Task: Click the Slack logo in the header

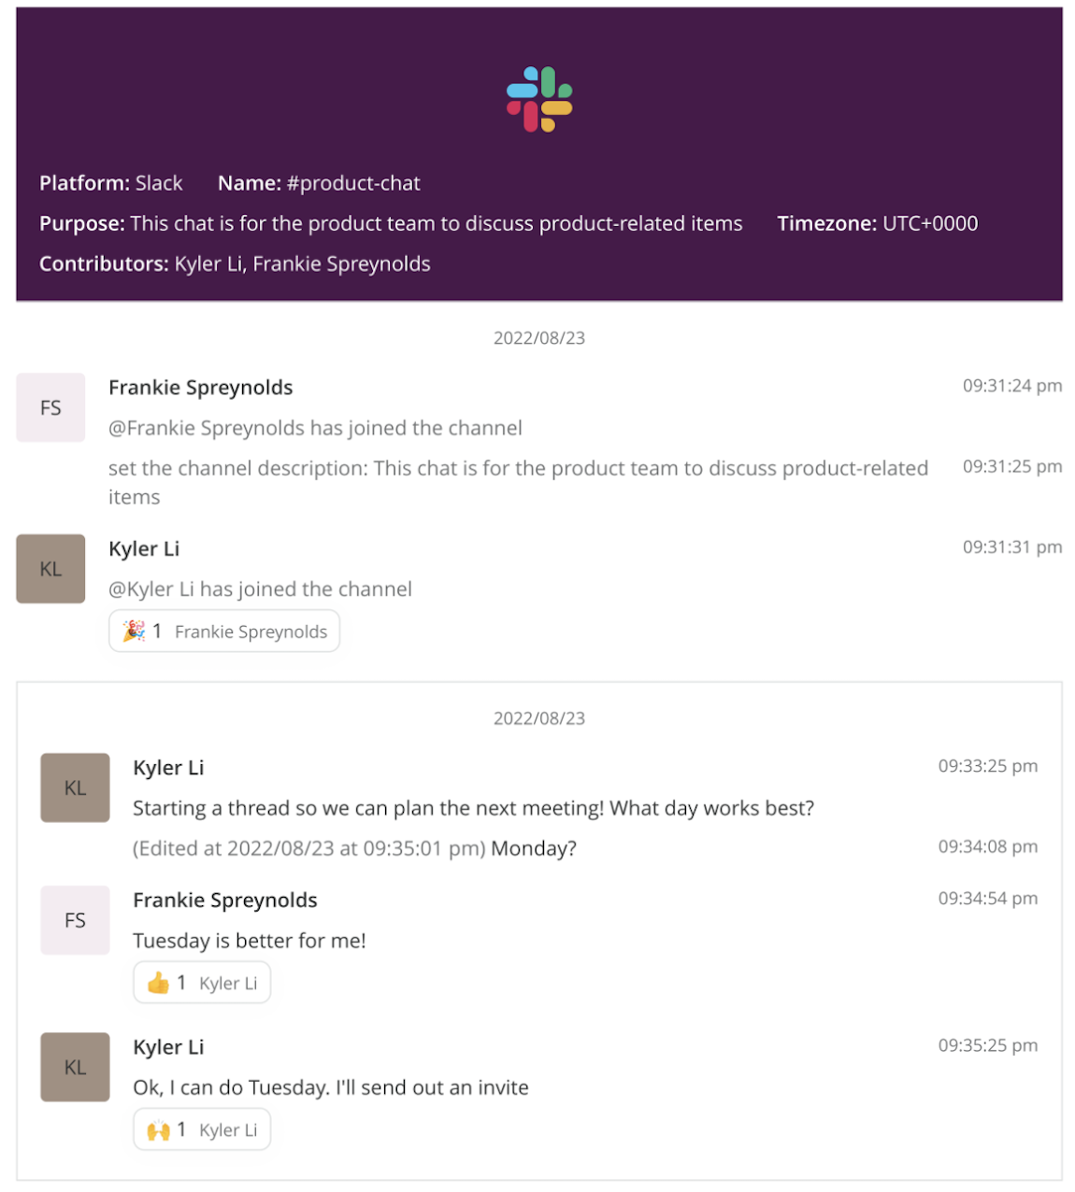Action: click(539, 99)
